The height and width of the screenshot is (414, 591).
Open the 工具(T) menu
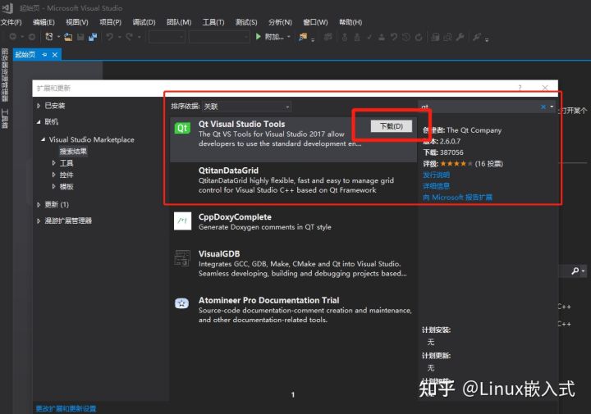click(x=213, y=22)
